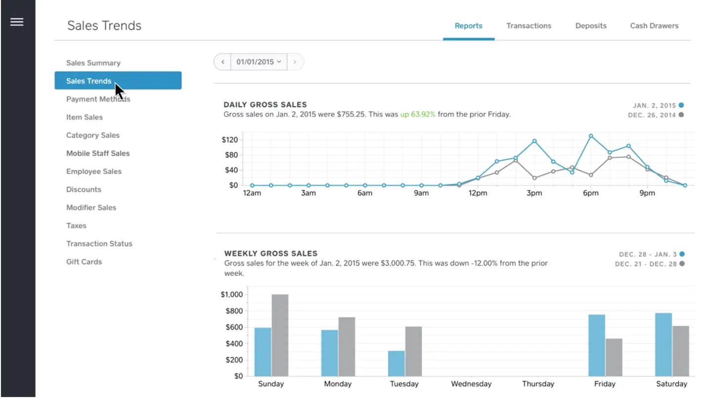This screenshot has height=398, width=707.
Task: View the Employee Sales report
Action: tap(94, 171)
